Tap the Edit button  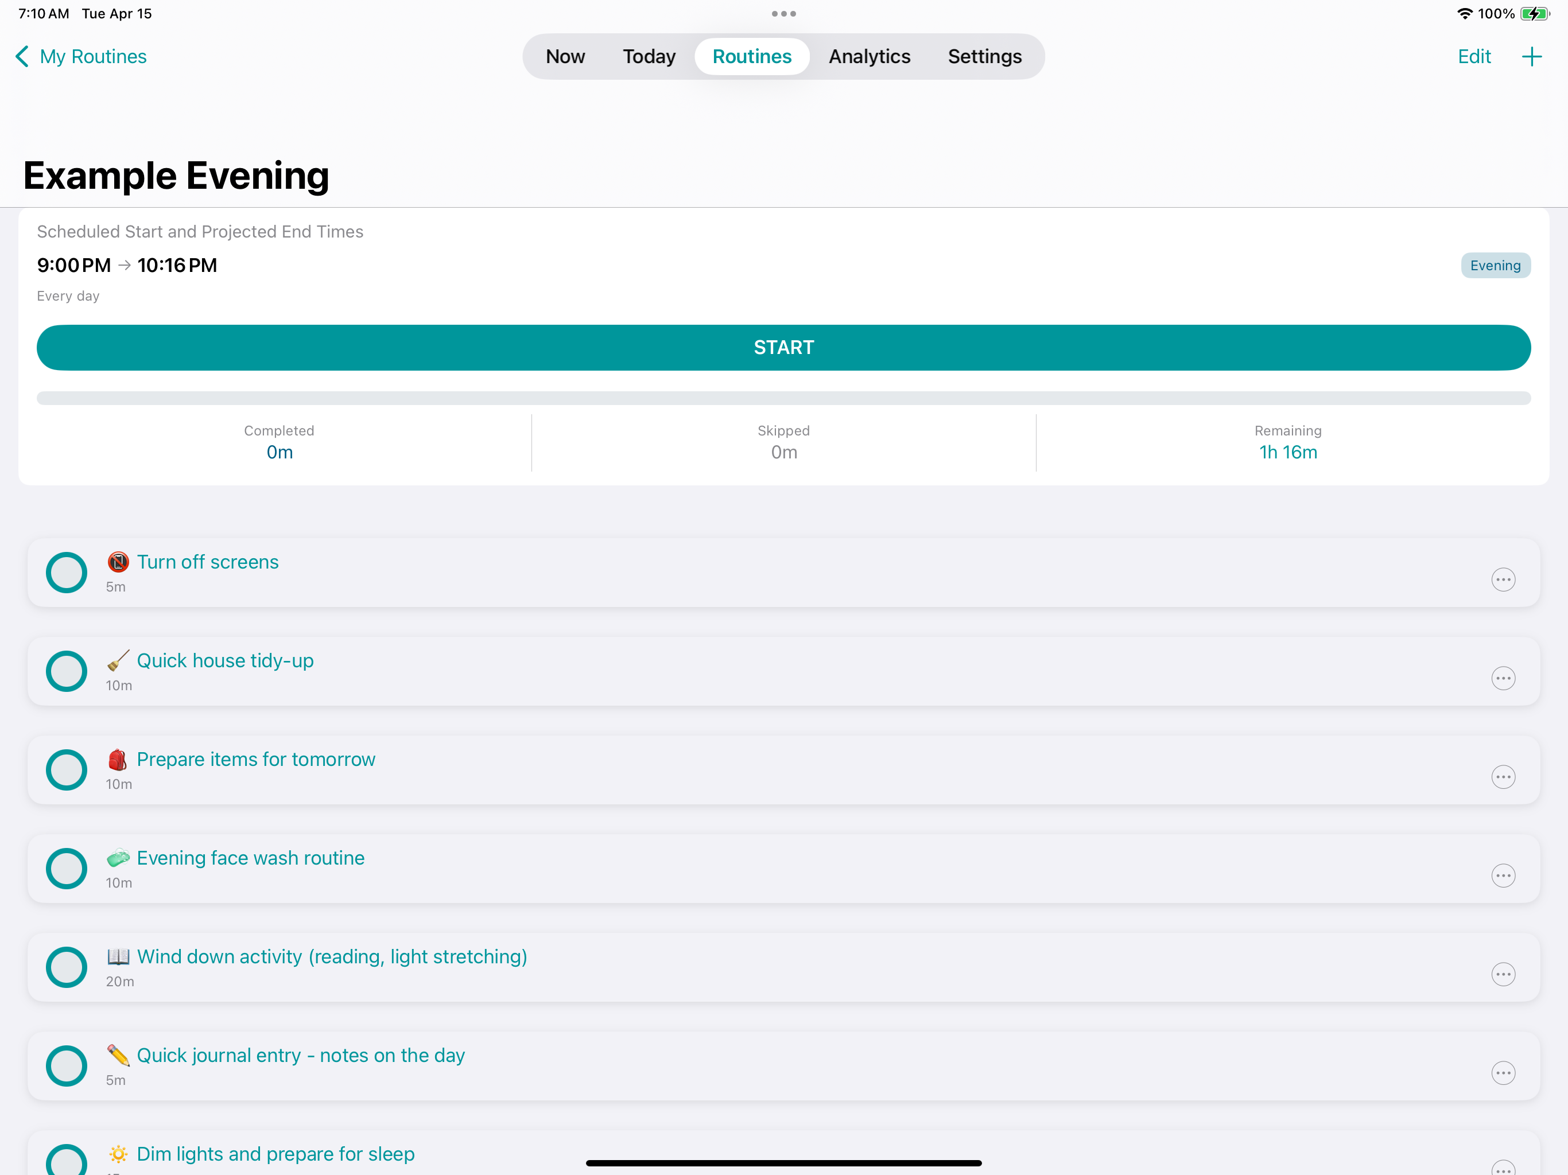[1474, 57]
